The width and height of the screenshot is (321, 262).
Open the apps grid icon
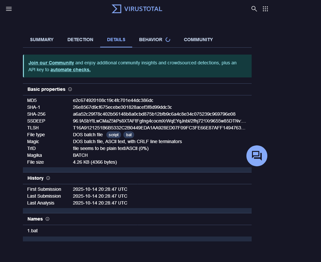[265, 9]
